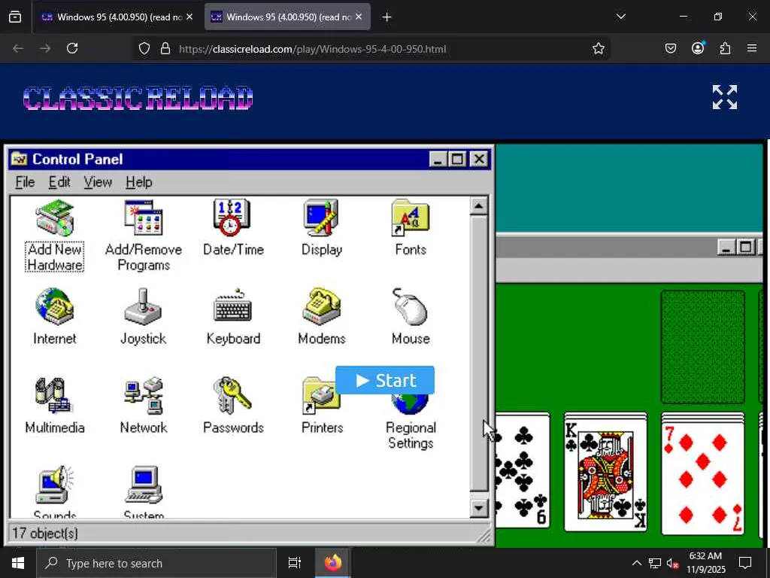The width and height of the screenshot is (770, 578).
Task: Click Control Panel scroll down arrow
Action: point(478,508)
